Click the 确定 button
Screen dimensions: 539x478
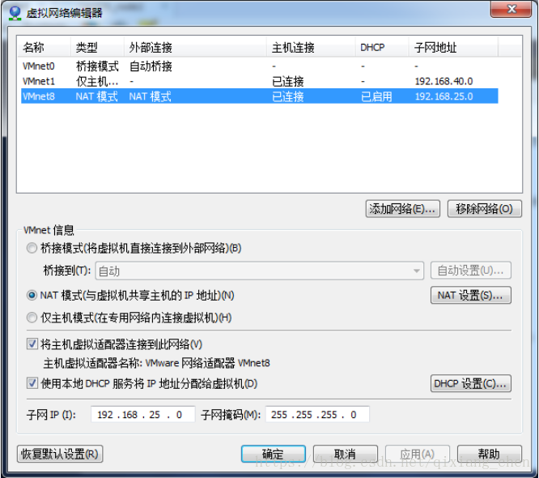point(274,454)
